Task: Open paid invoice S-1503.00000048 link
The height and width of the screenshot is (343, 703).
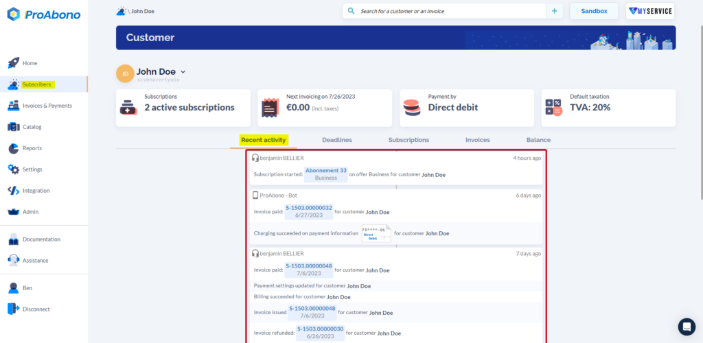Action: [x=309, y=270]
